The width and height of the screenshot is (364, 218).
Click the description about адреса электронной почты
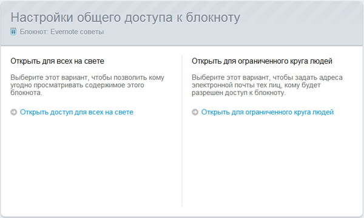point(267,85)
